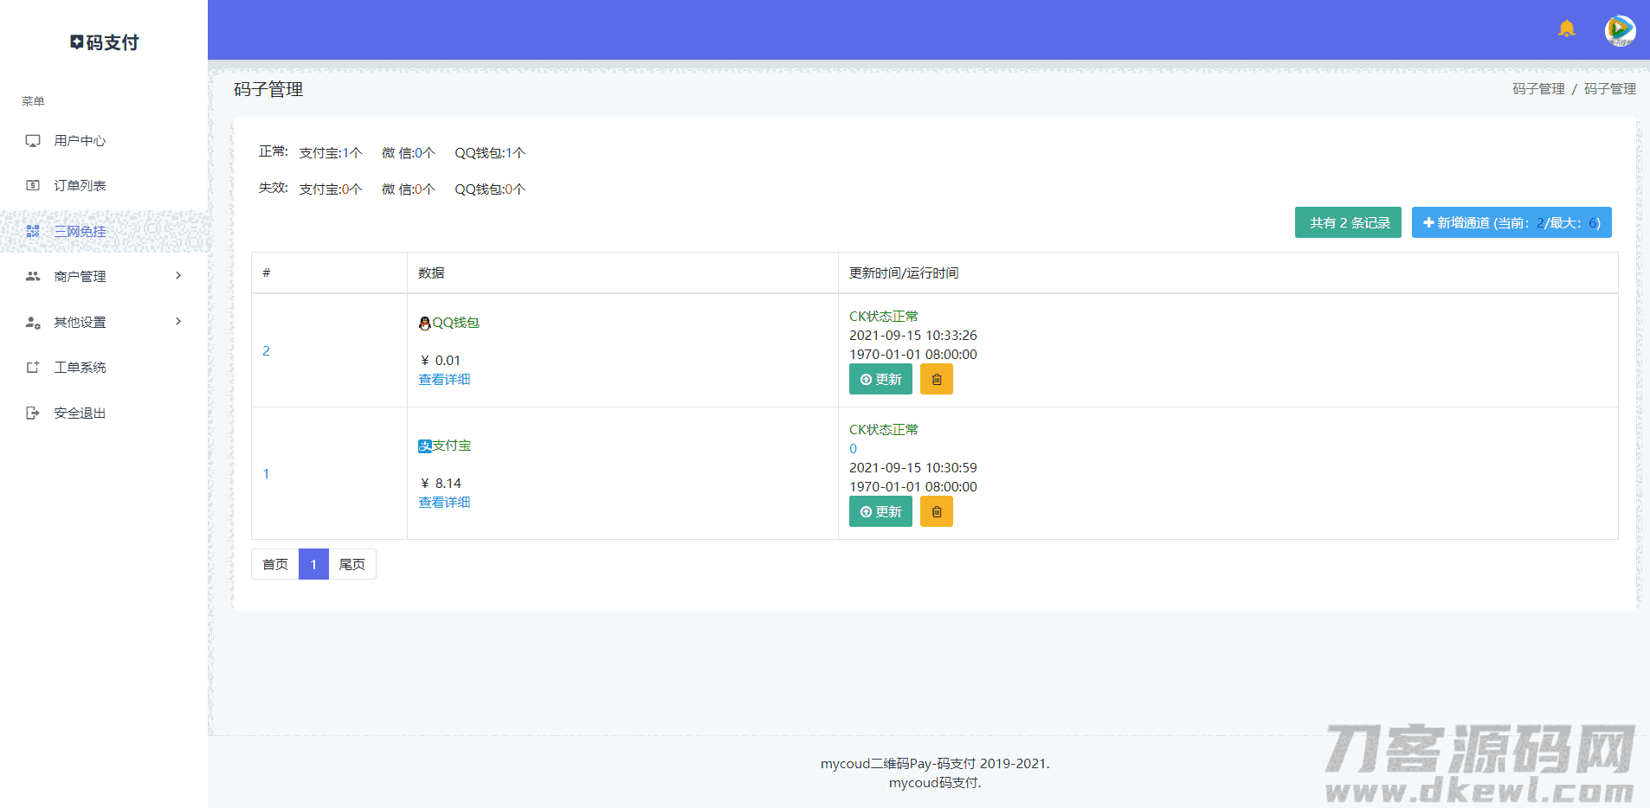Click the 共有 2 条记录 button

[x=1347, y=222]
